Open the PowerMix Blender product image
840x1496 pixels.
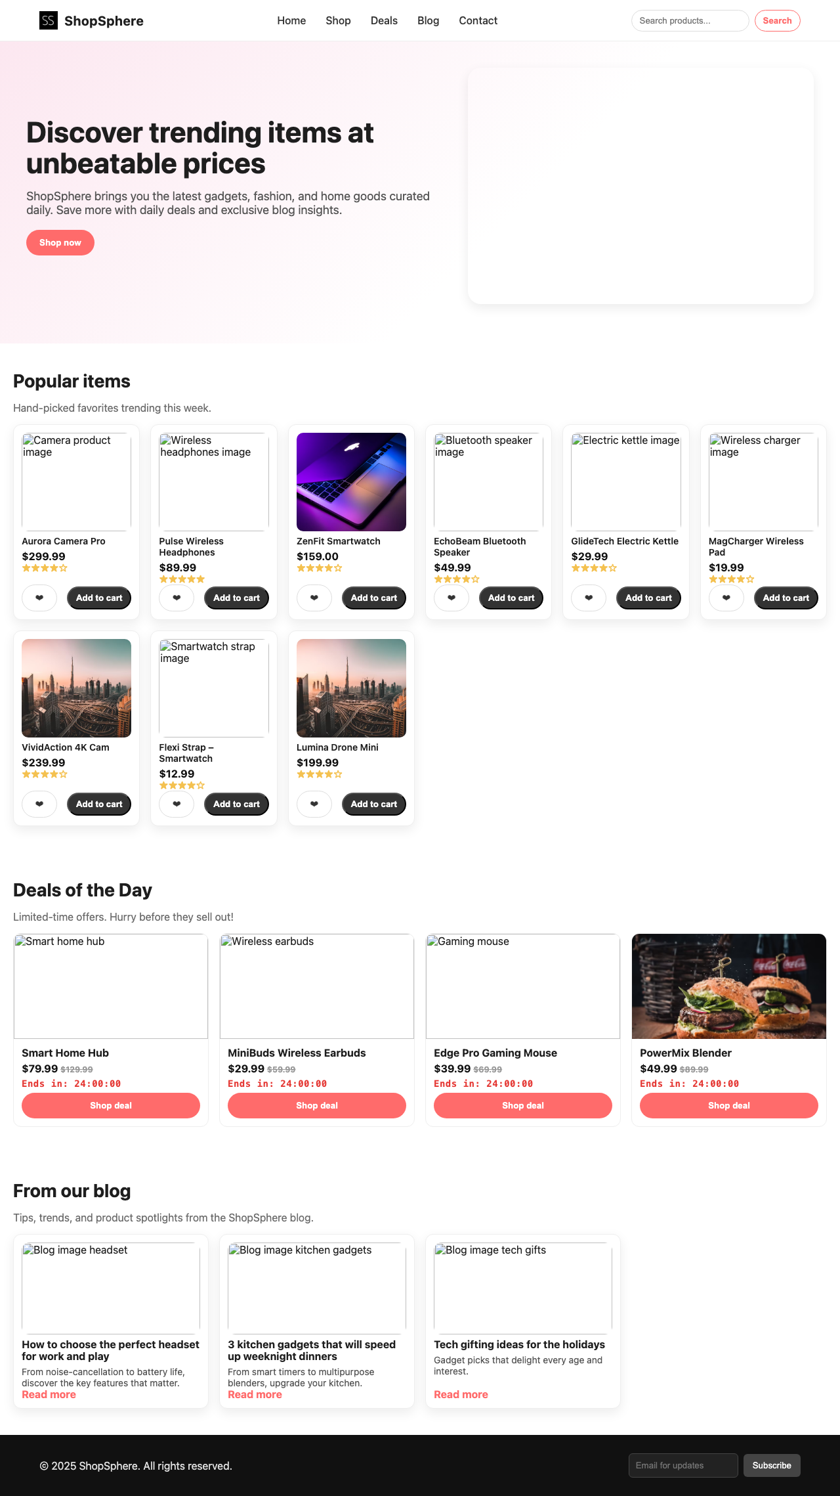pyautogui.click(x=728, y=986)
